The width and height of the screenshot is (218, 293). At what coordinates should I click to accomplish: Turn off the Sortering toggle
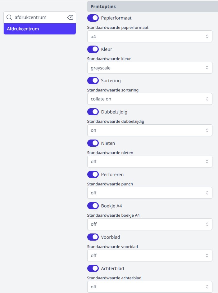93,81
